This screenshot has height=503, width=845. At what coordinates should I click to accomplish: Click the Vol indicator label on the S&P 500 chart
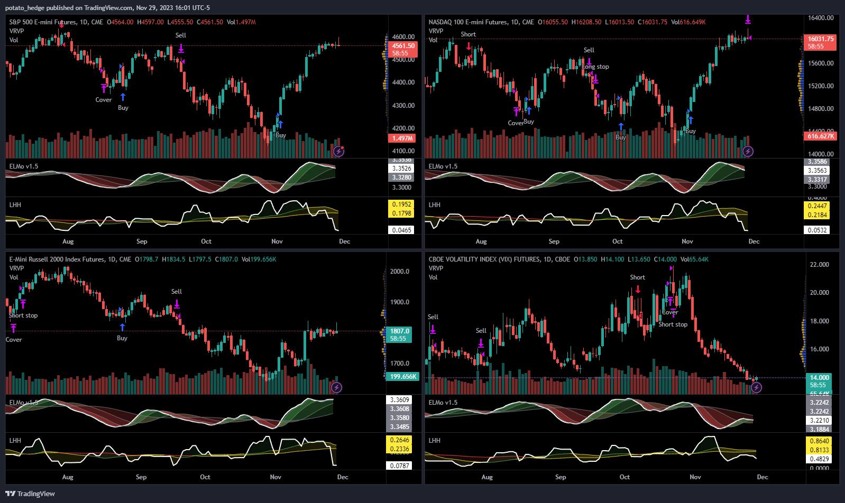(14, 40)
